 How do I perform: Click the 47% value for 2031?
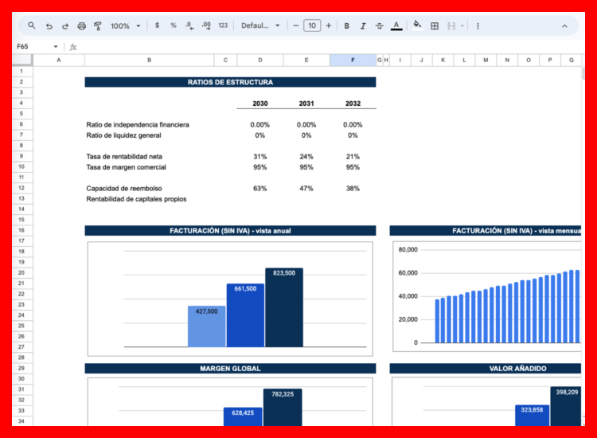coord(306,188)
